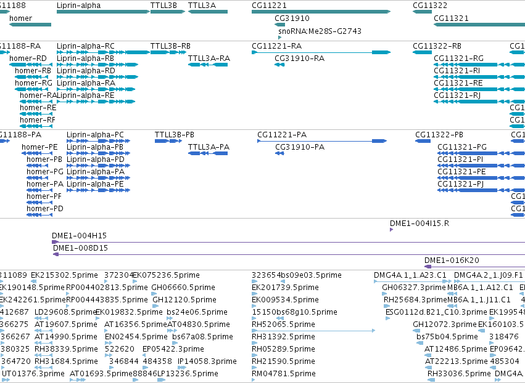This screenshot has height=383, width=525.
Task: Click the CG11322 gene label
Action: tap(430, 6)
